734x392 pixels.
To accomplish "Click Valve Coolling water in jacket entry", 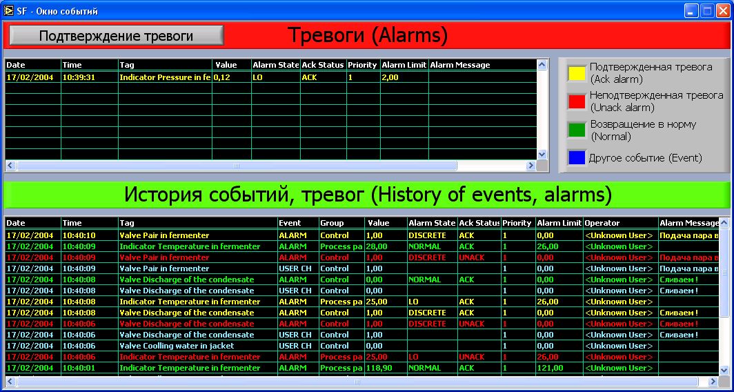I will (176, 346).
